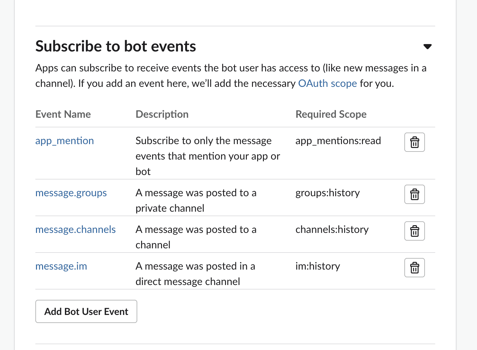Image resolution: width=477 pixels, height=350 pixels.
Task: Click the app_mention event description text
Action: pos(207,156)
